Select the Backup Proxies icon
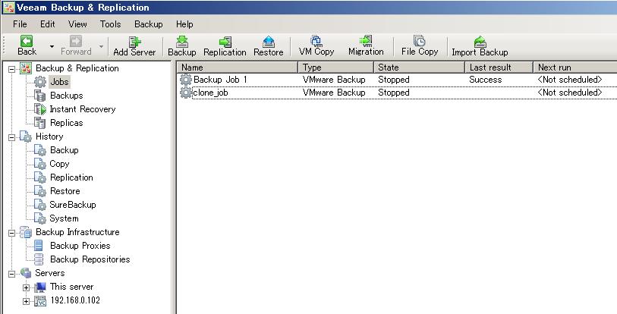The height and width of the screenshot is (314, 617). [39, 246]
